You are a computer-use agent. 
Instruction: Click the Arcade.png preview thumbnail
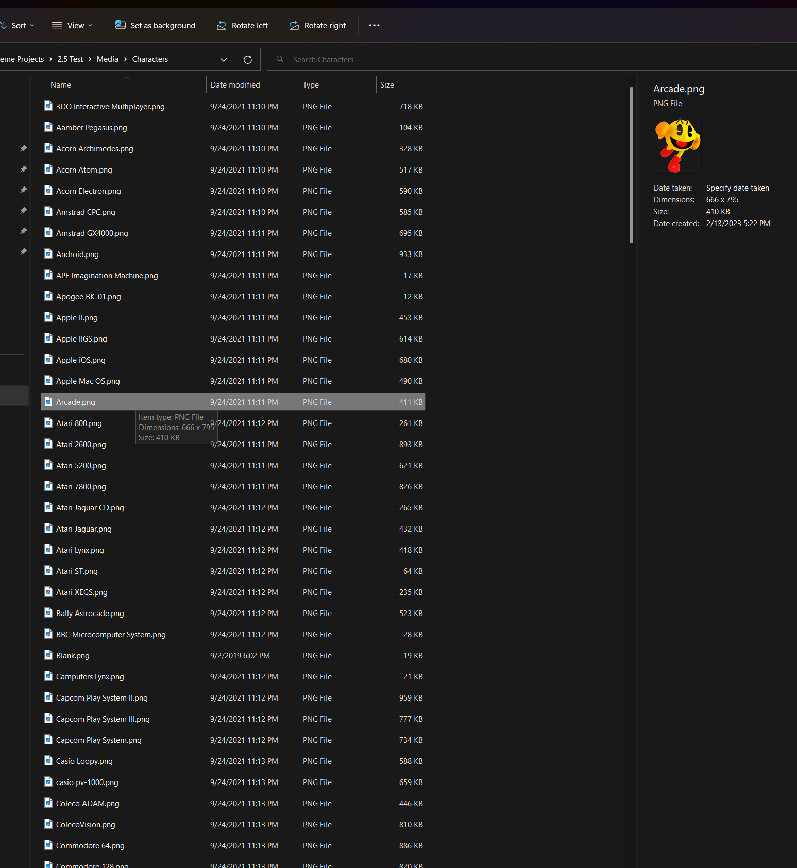pos(677,146)
